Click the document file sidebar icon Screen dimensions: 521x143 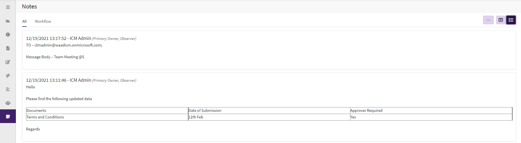coord(8,48)
